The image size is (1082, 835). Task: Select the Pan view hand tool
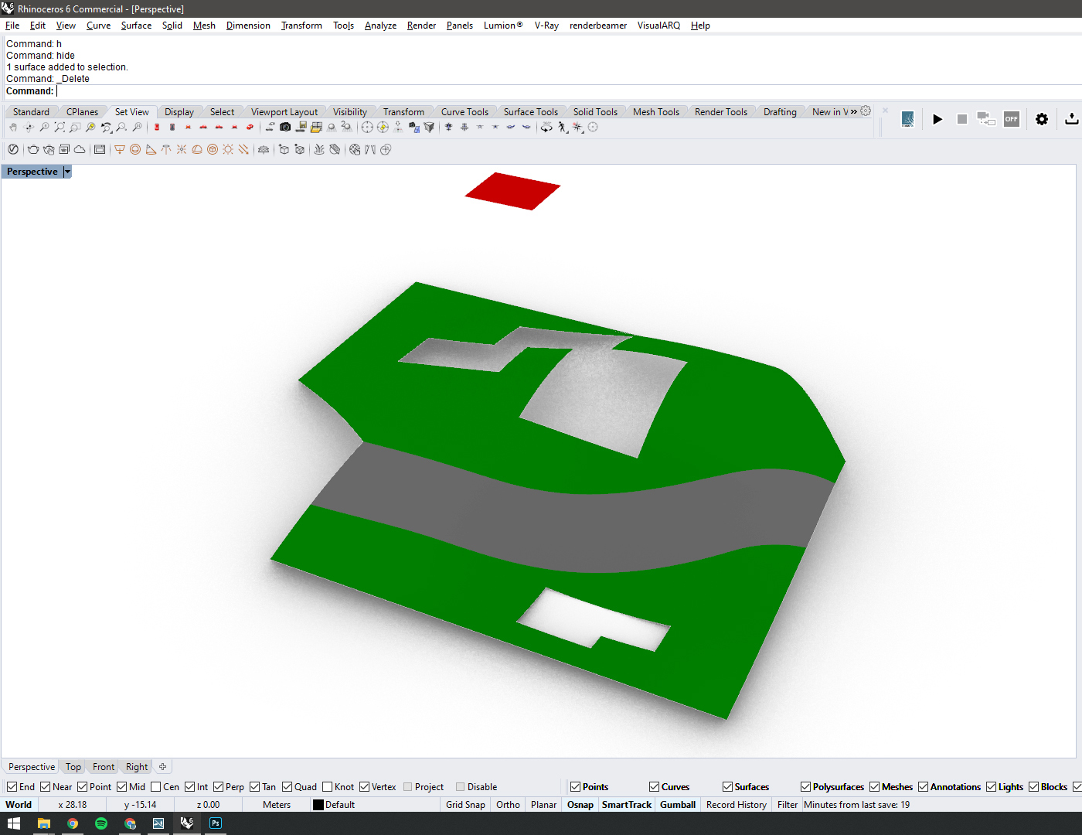coord(13,128)
